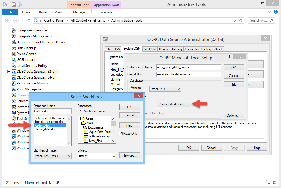Screen dimensions: 281x188
Task: Open the quick access toolbar customize arrow
Action: click(x=25, y=5)
